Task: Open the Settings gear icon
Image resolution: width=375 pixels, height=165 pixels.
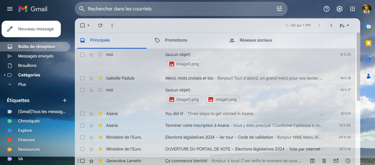Action: coord(339,9)
